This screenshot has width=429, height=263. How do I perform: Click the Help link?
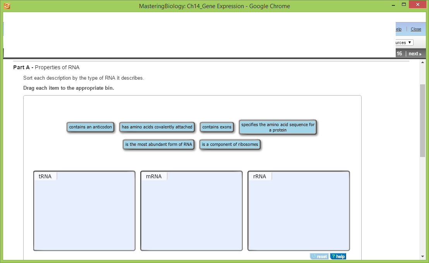tap(398, 29)
